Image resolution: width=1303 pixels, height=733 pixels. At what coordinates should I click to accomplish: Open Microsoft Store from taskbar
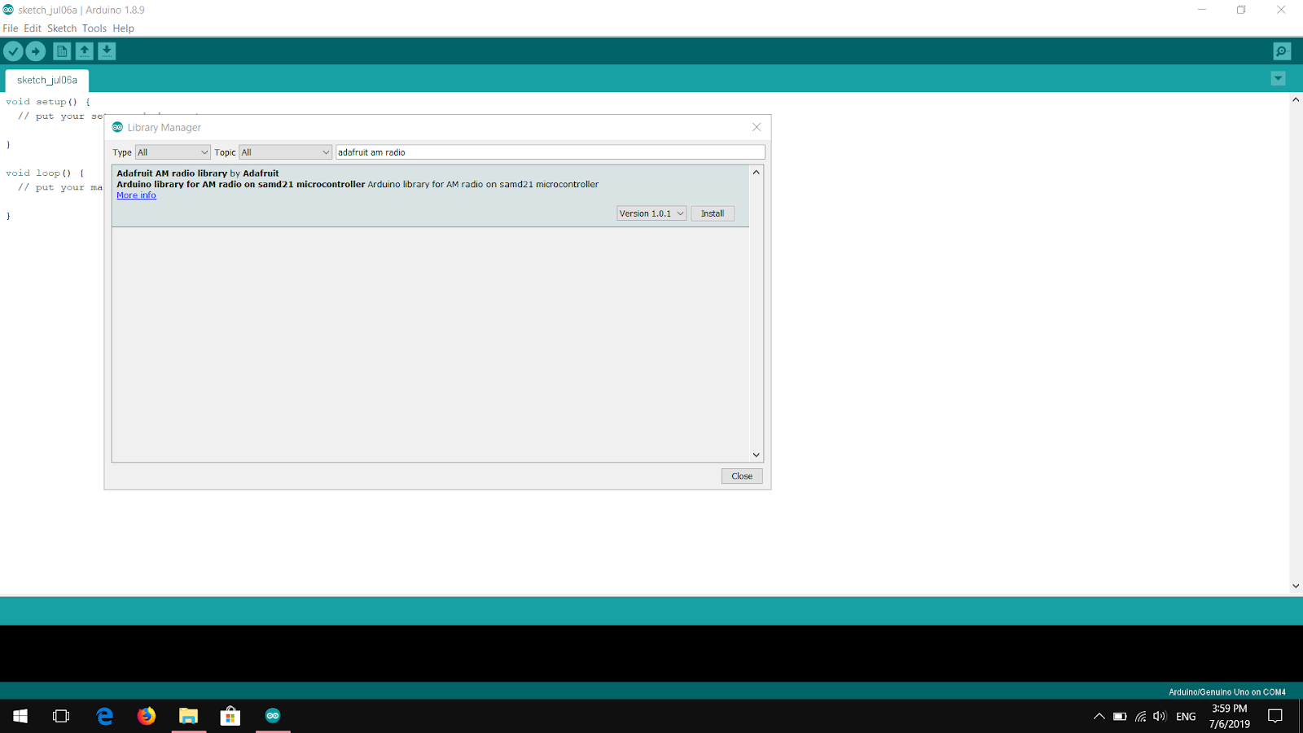coord(230,716)
